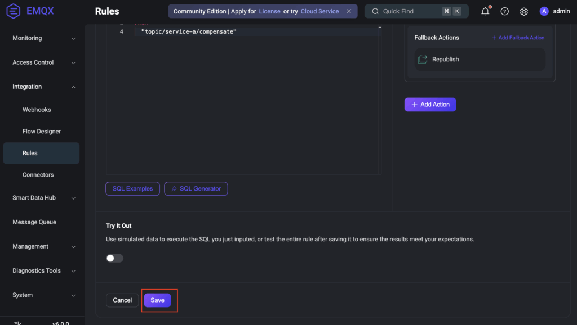577x325 pixels.
Task: Click the admin user avatar
Action: pyautogui.click(x=544, y=11)
